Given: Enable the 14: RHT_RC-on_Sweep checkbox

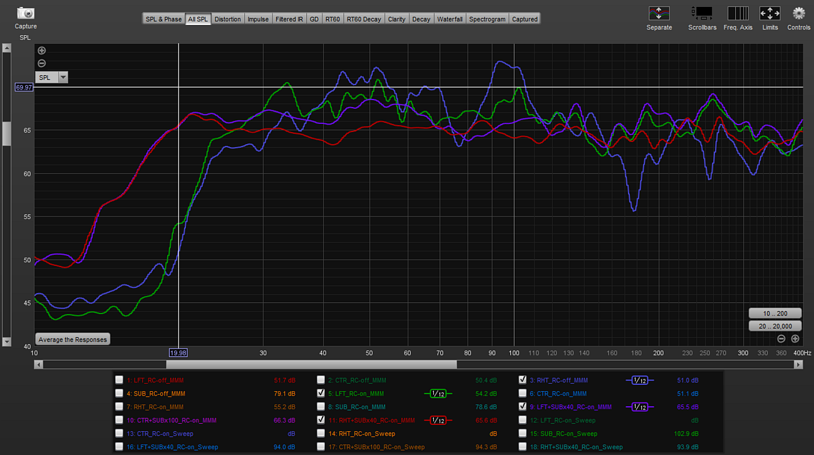Looking at the screenshot, I should coord(321,433).
